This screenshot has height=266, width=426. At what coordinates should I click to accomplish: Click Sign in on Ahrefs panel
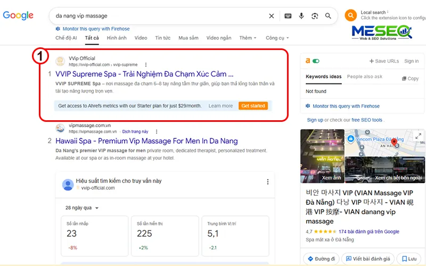tap(411, 61)
